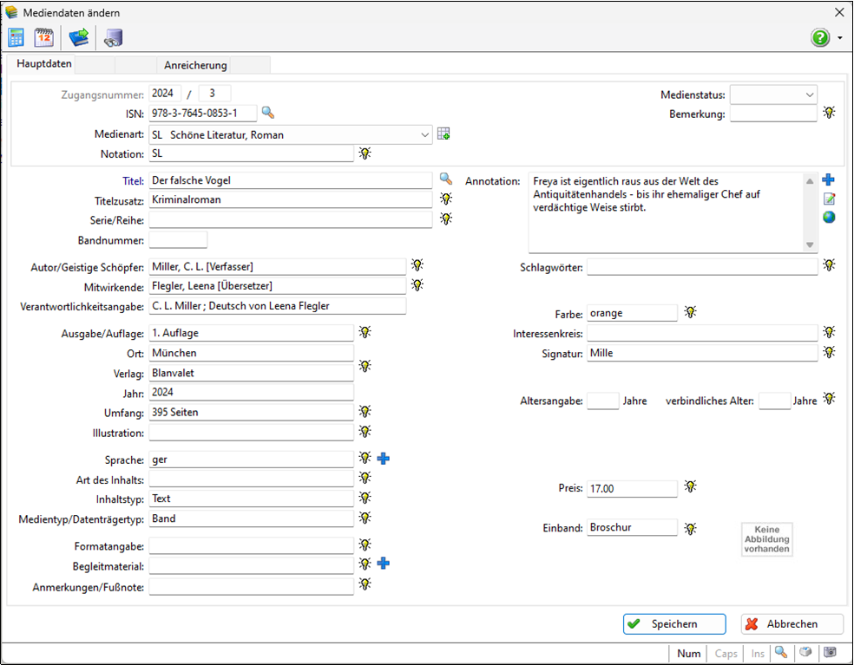The height and width of the screenshot is (665, 854).
Task: Click the magnifier icon next to Titel
Action: pos(446,179)
